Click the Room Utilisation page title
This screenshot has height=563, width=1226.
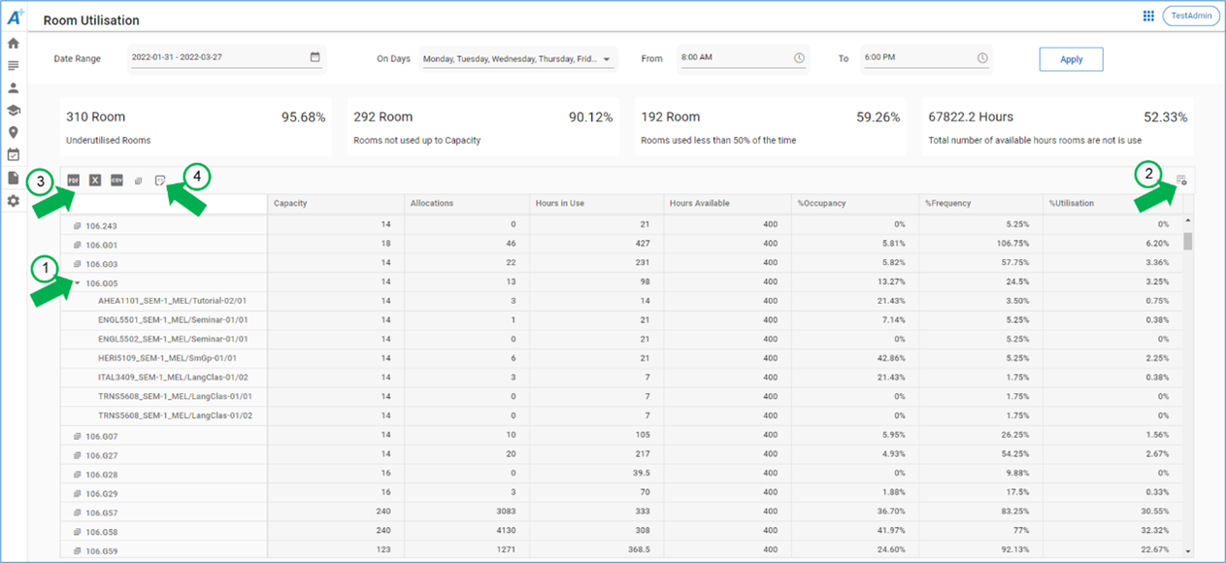click(x=91, y=20)
